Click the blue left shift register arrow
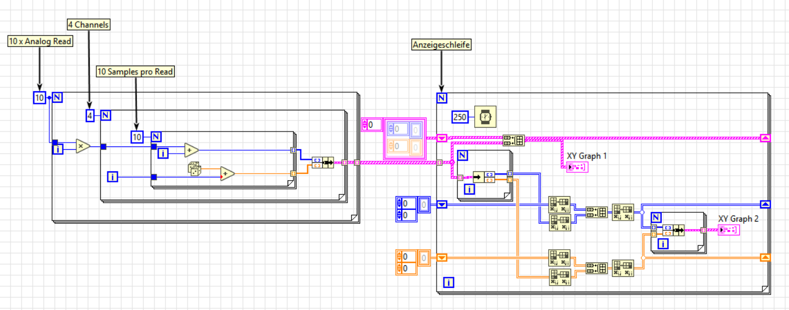The height and width of the screenshot is (310, 789). click(x=442, y=204)
